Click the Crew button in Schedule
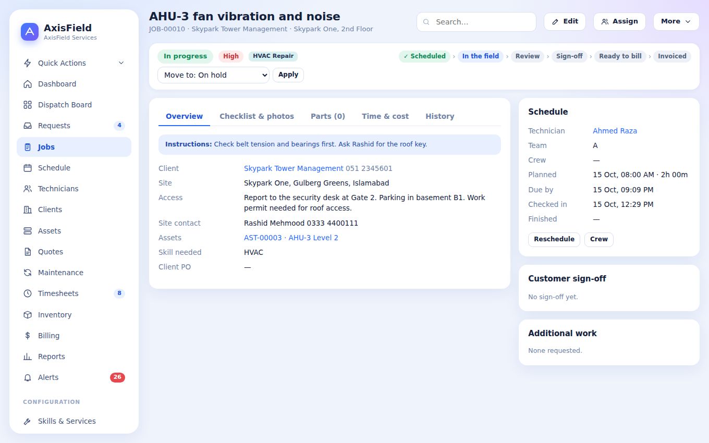709x443 pixels. 599,239
